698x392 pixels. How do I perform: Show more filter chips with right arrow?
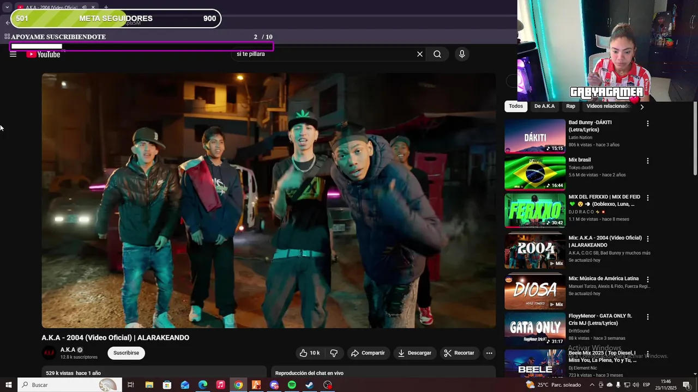point(642,107)
